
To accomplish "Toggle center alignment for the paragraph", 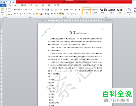I will (55, 14).
